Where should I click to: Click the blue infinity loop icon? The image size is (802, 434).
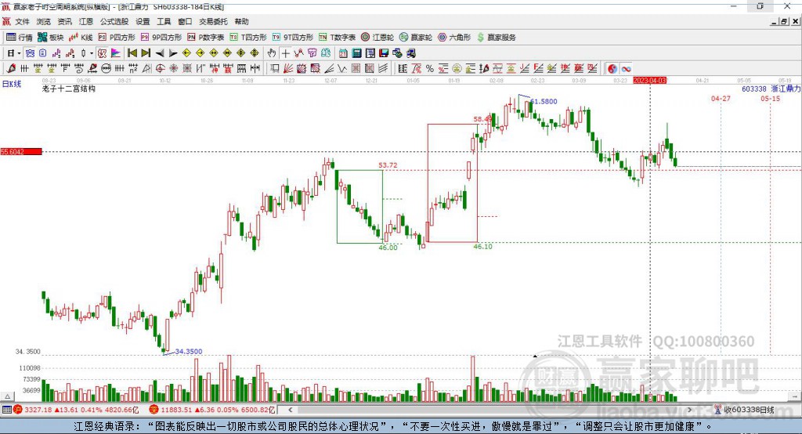click(x=626, y=69)
